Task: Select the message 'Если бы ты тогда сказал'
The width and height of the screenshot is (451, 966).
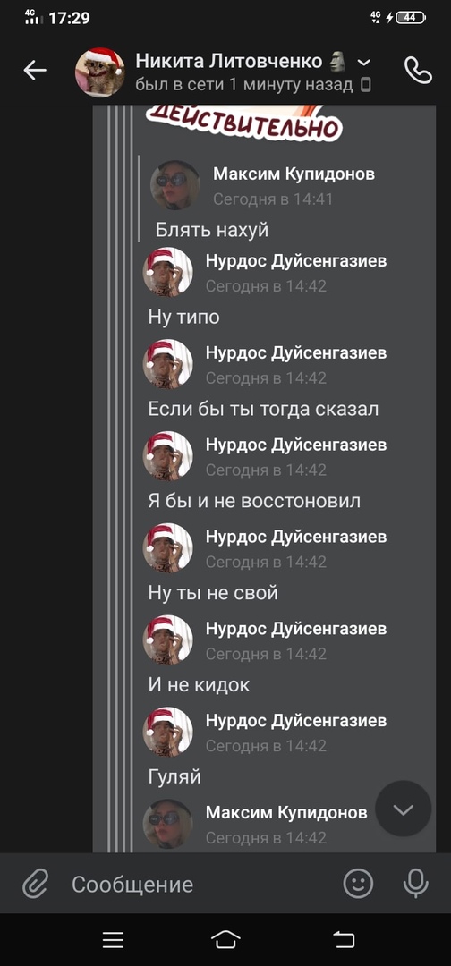Action: (264, 409)
